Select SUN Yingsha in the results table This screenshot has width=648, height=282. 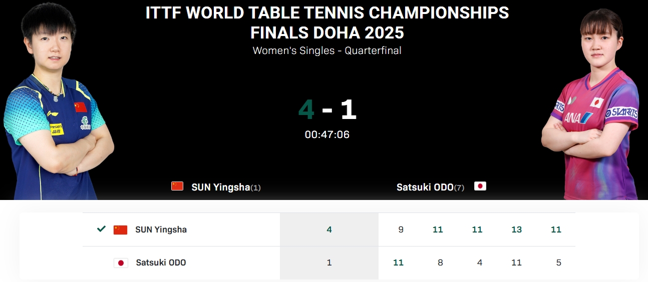click(161, 230)
